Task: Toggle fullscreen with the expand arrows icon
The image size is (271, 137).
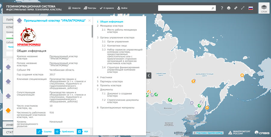Action: point(243,8)
